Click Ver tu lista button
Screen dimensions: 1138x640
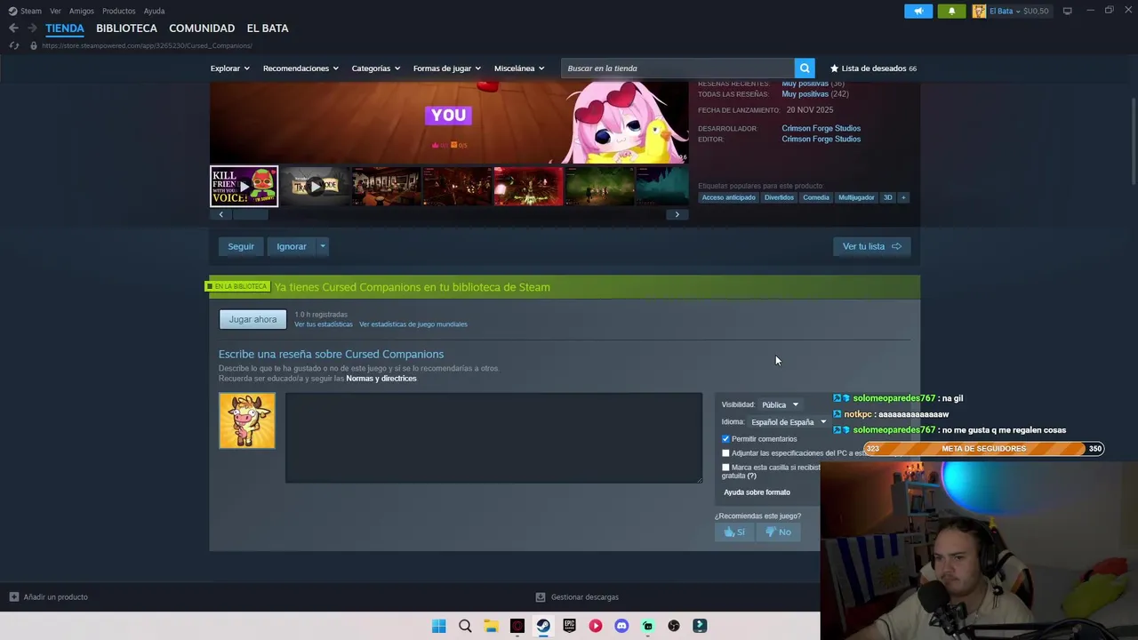(871, 246)
